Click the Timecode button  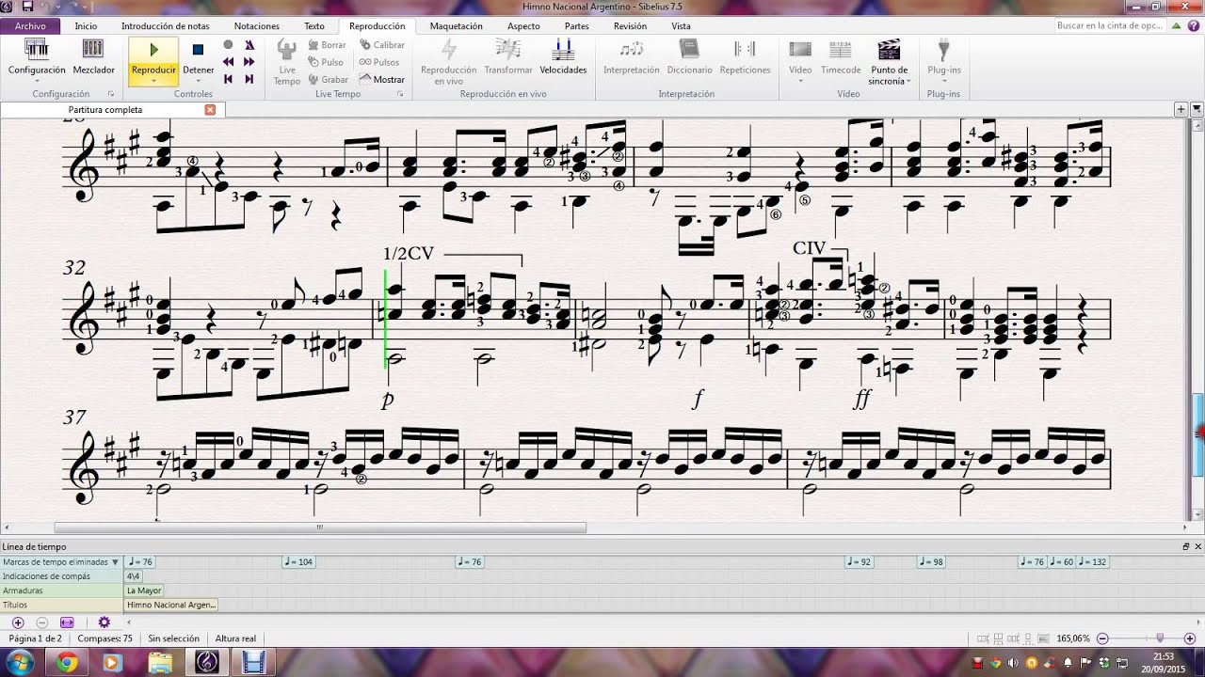click(841, 56)
